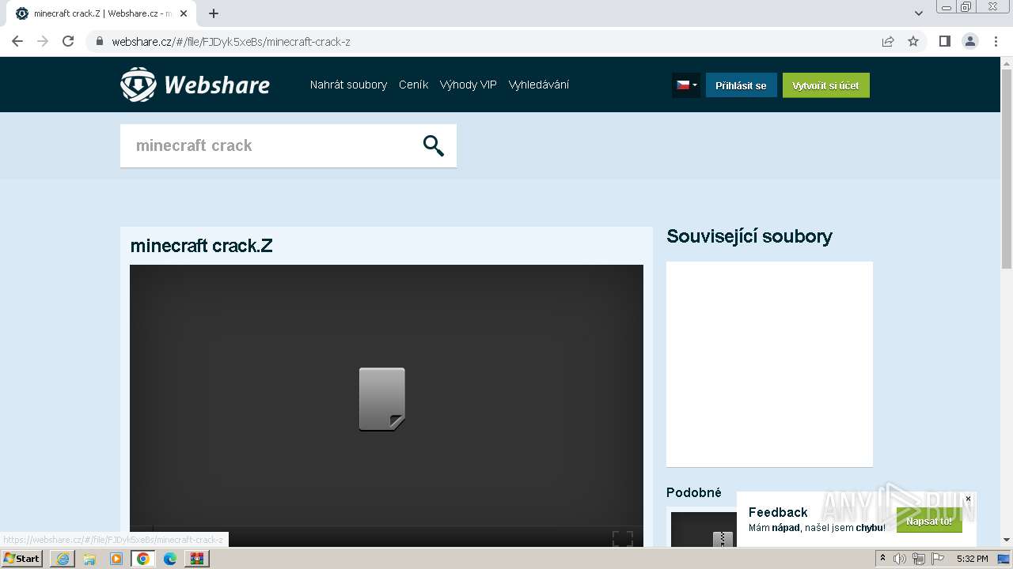Reload the page with the refresh icon

pyautogui.click(x=68, y=41)
